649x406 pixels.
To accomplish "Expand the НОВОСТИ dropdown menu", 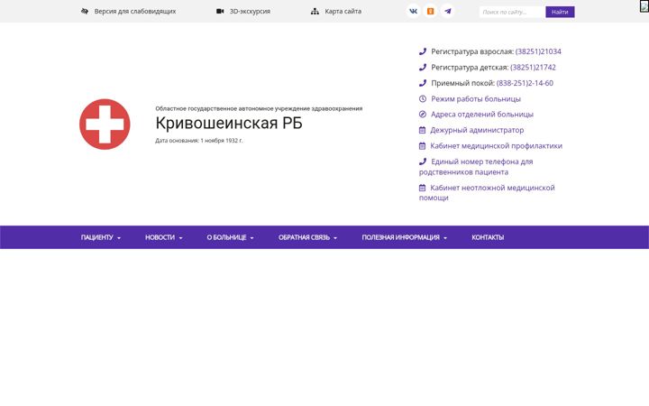I will click(163, 237).
